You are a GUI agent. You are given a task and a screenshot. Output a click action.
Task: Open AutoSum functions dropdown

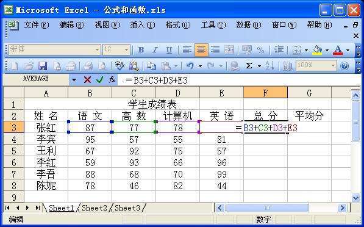[259, 67]
